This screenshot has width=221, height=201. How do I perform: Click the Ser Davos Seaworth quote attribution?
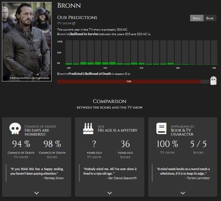point(122,178)
